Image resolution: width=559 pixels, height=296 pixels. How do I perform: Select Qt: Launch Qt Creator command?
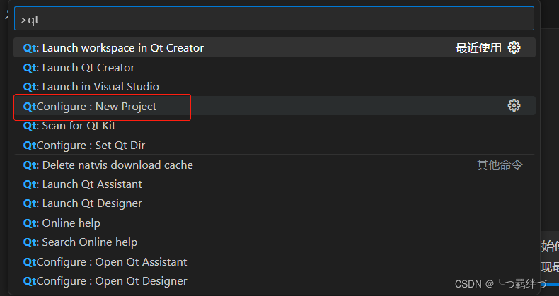(274, 67)
